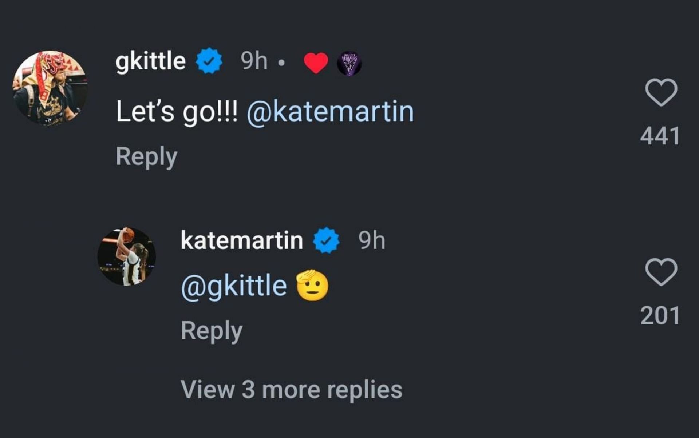
Task: Click the small purple avatar next to red heart
Action: [349, 63]
